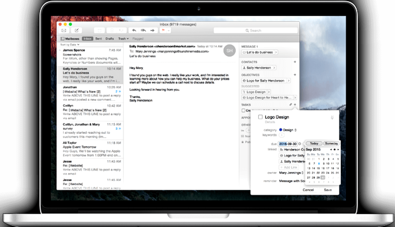Image resolution: width=395 pixels, height=227 pixels.
Task: Check the task checkbox under TASKS
Action: coord(243,110)
